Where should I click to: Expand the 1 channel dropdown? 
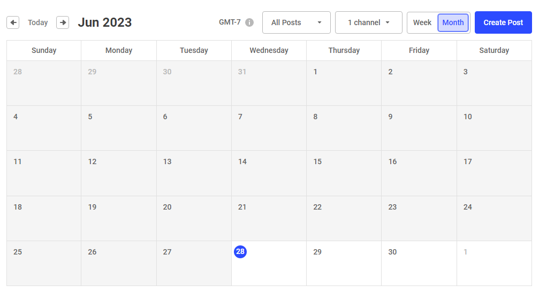pos(368,22)
